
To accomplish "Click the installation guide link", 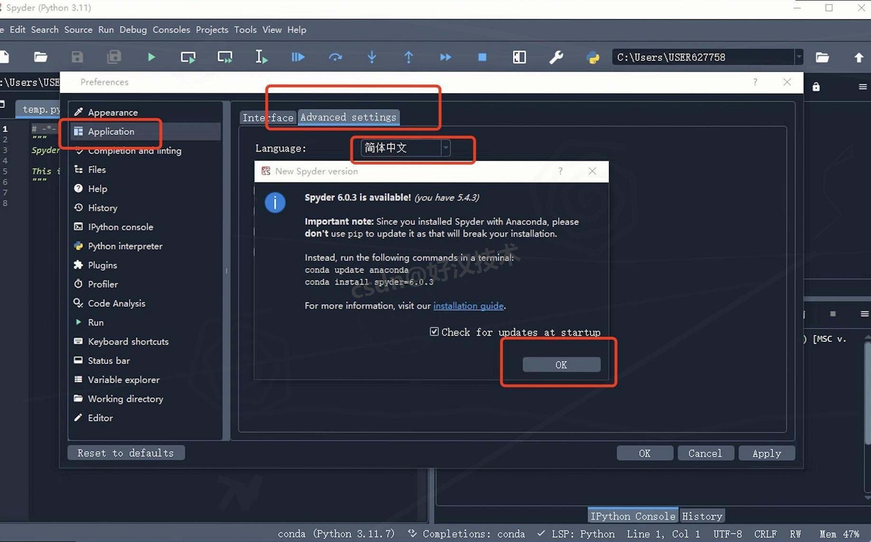I will pyautogui.click(x=468, y=305).
